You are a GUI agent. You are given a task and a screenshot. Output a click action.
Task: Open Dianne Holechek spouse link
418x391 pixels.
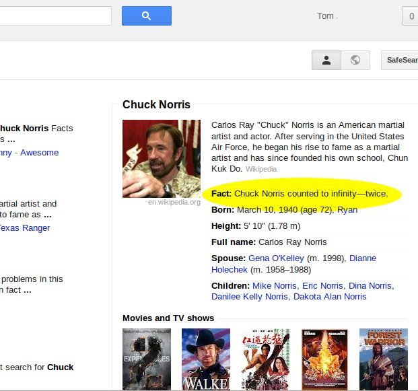[x=293, y=264]
